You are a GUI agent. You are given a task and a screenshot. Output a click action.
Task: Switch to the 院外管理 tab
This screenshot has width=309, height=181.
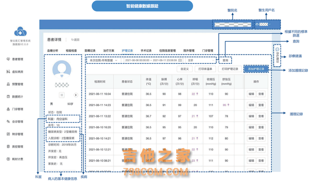189,51
